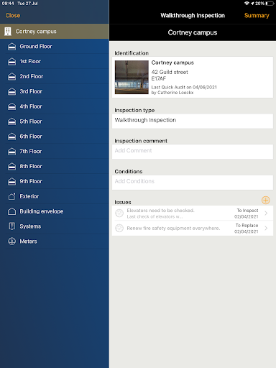
Task: Close the inspection navigation panel
Action: click(x=13, y=16)
